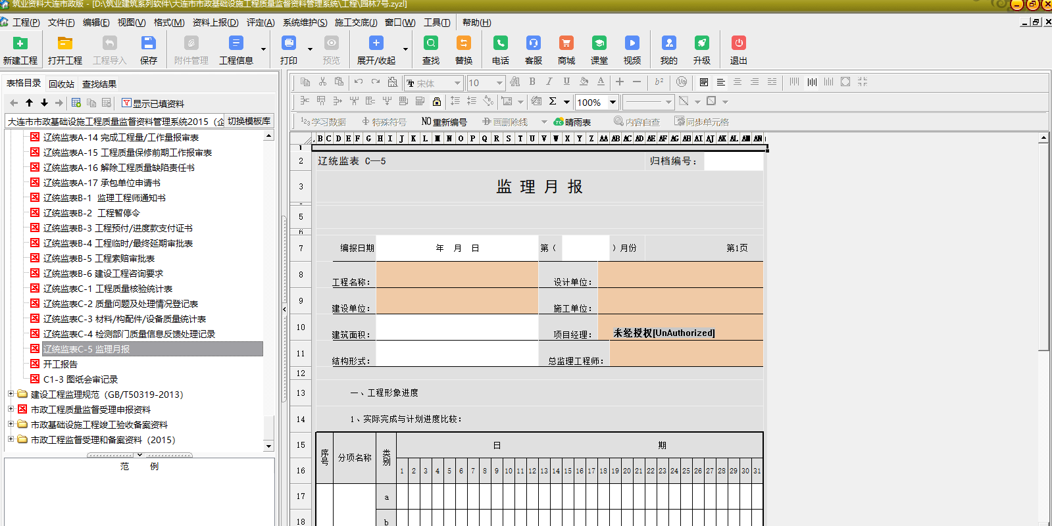Screen dimensions: 1052x526
Task: Expand the 建设工程监理规范 tree folder
Action: click(11, 394)
